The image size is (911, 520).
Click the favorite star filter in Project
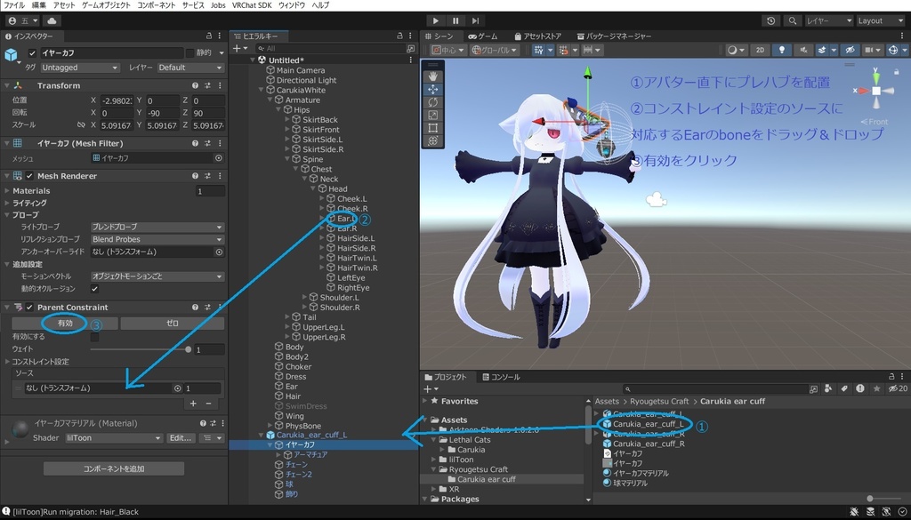(x=876, y=388)
